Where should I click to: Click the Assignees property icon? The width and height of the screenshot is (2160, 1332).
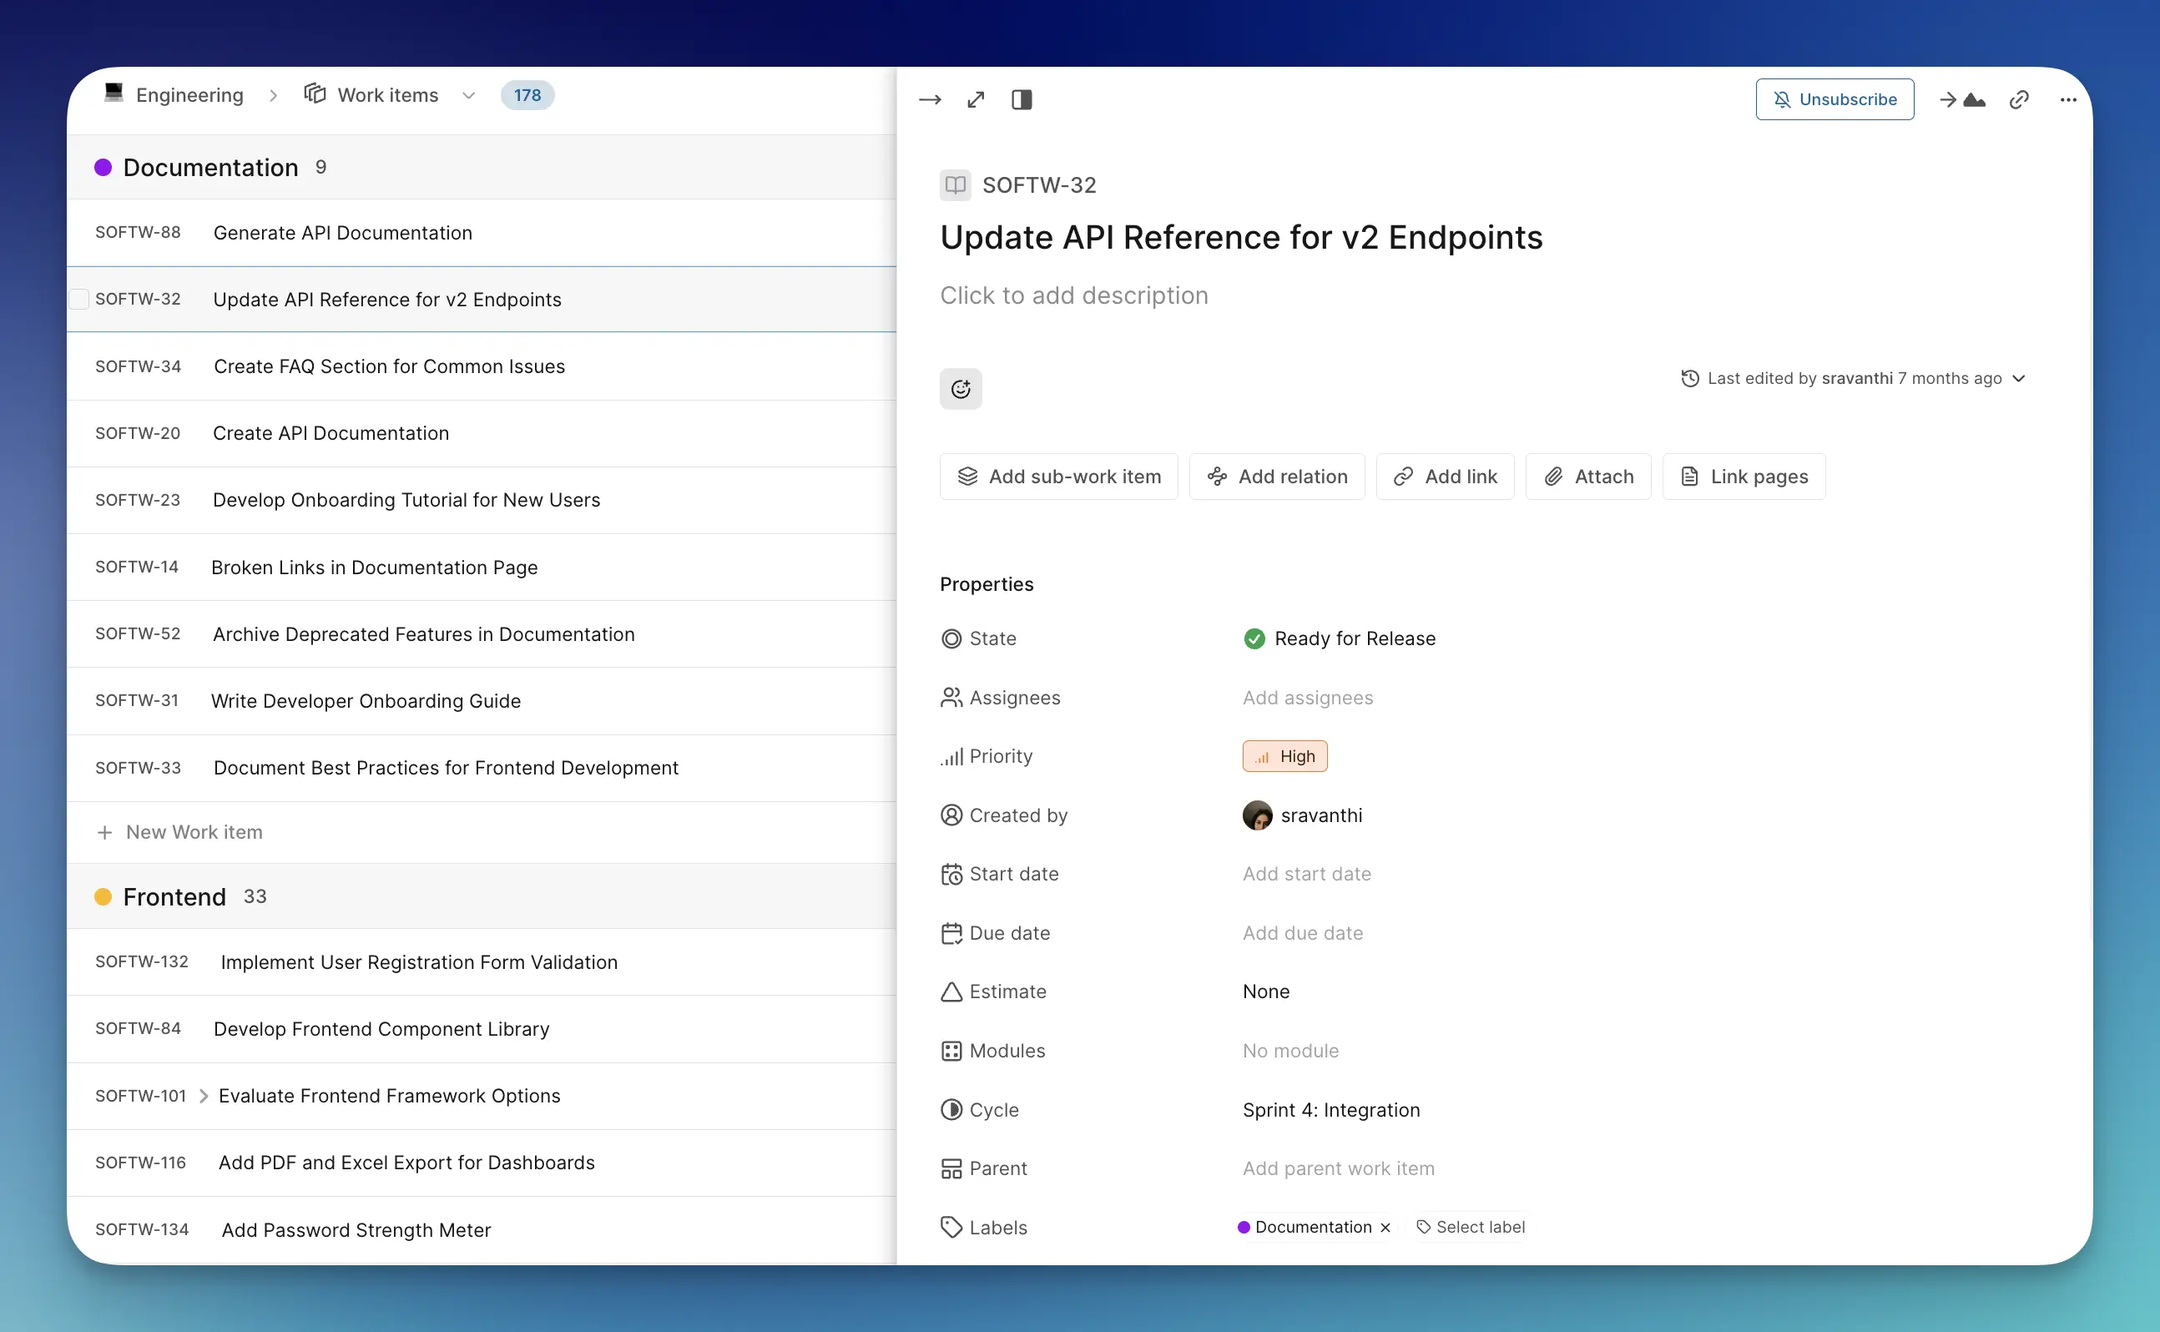pos(951,698)
